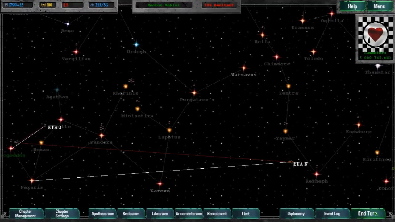Image resolution: width=395 pixels, height=222 pixels.
Task: Open the Reclusium screen
Action: (131, 213)
